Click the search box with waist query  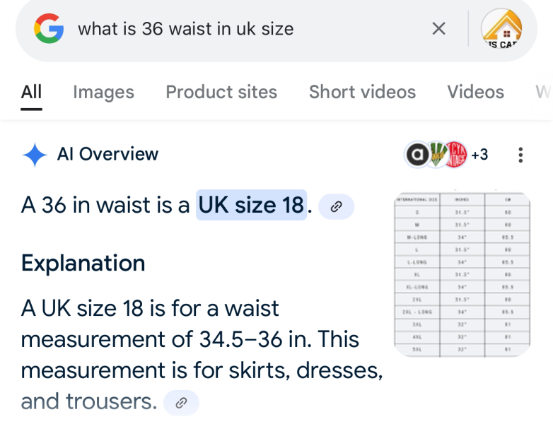(233, 29)
